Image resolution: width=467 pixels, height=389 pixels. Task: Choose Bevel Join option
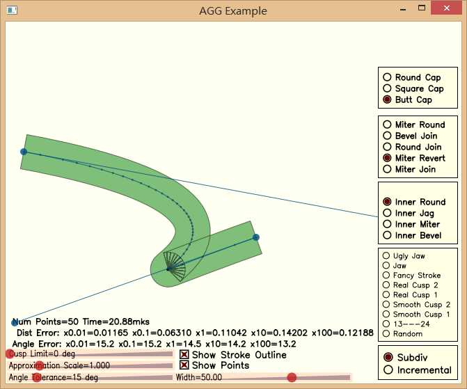click(410, 136)
